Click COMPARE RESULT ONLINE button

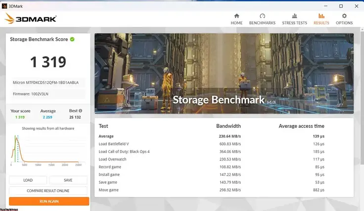[x=48, y=191]
